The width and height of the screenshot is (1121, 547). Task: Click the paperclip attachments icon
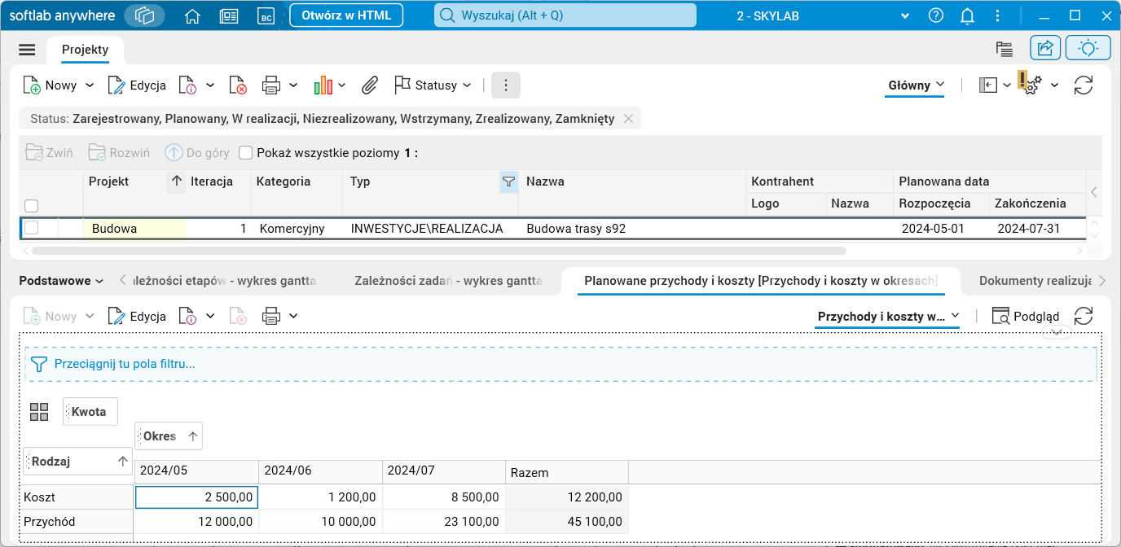[371, 85]
